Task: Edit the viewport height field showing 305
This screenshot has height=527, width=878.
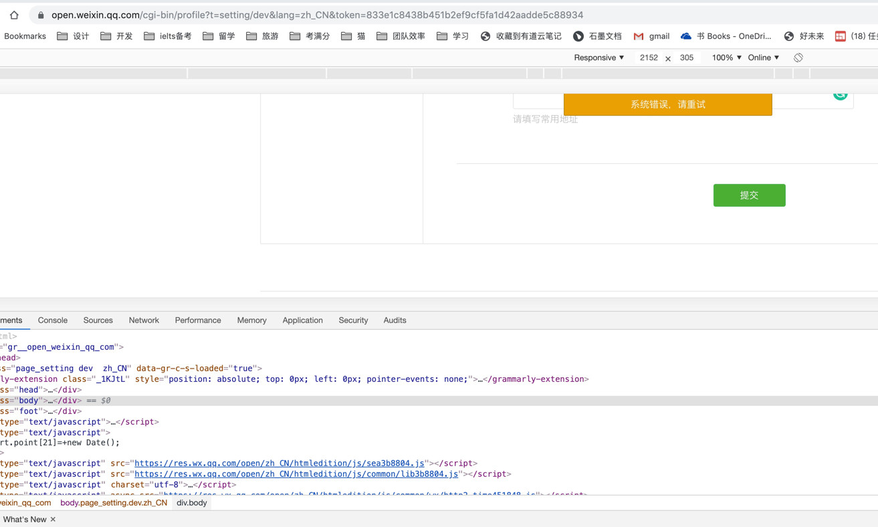Action: coord(687,58)
